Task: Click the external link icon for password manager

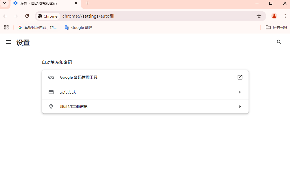Action: click(x=240, y=77)
